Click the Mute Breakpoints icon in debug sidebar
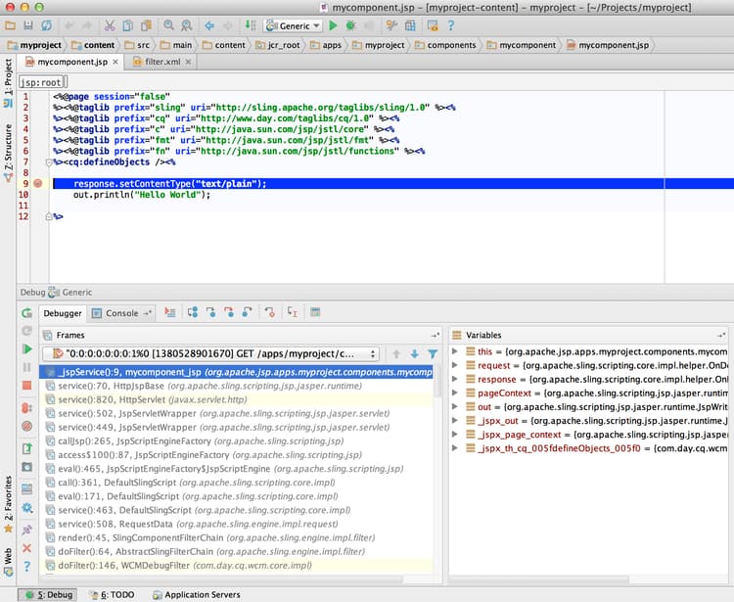734x602 pixels. (x=26, y=426)
